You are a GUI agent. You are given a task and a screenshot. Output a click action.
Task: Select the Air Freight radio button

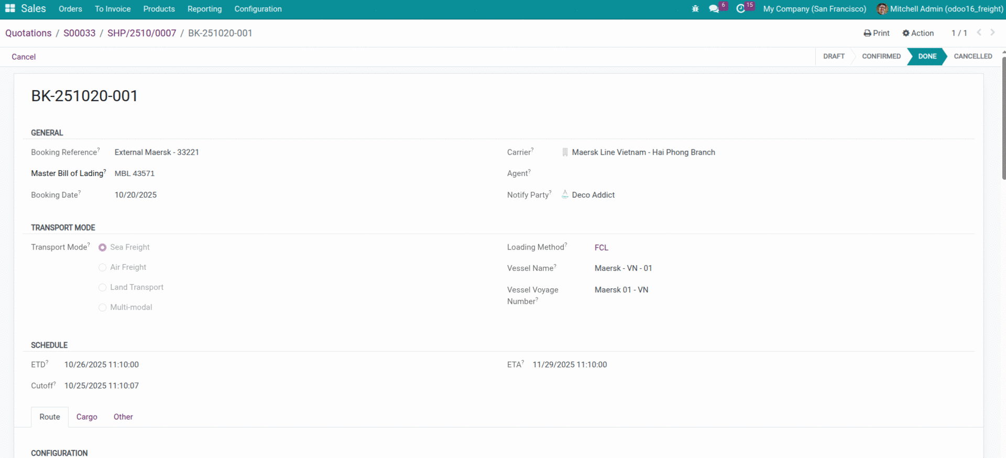point(103,267)
